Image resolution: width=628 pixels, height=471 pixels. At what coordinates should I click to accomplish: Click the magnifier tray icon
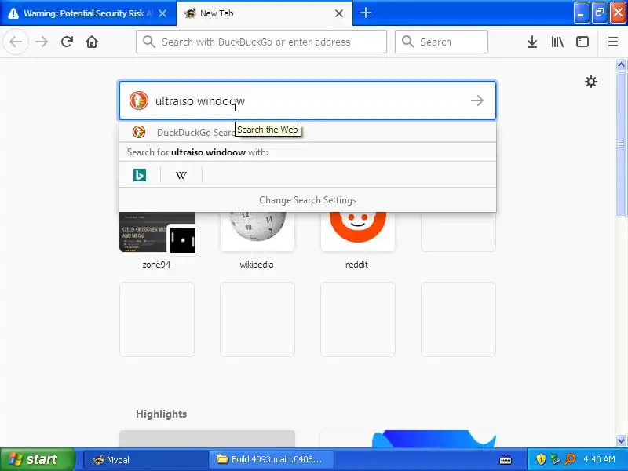click(570, 459)
